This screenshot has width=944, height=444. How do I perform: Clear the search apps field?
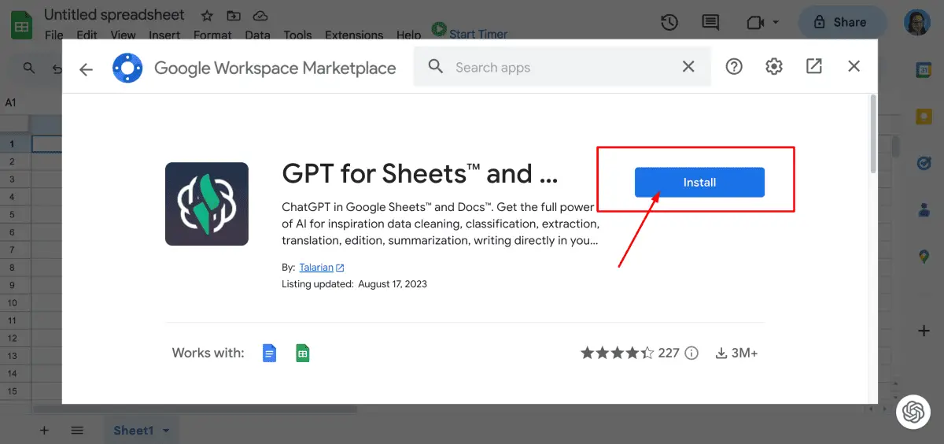pyautogui.click(x=688, y=67)
